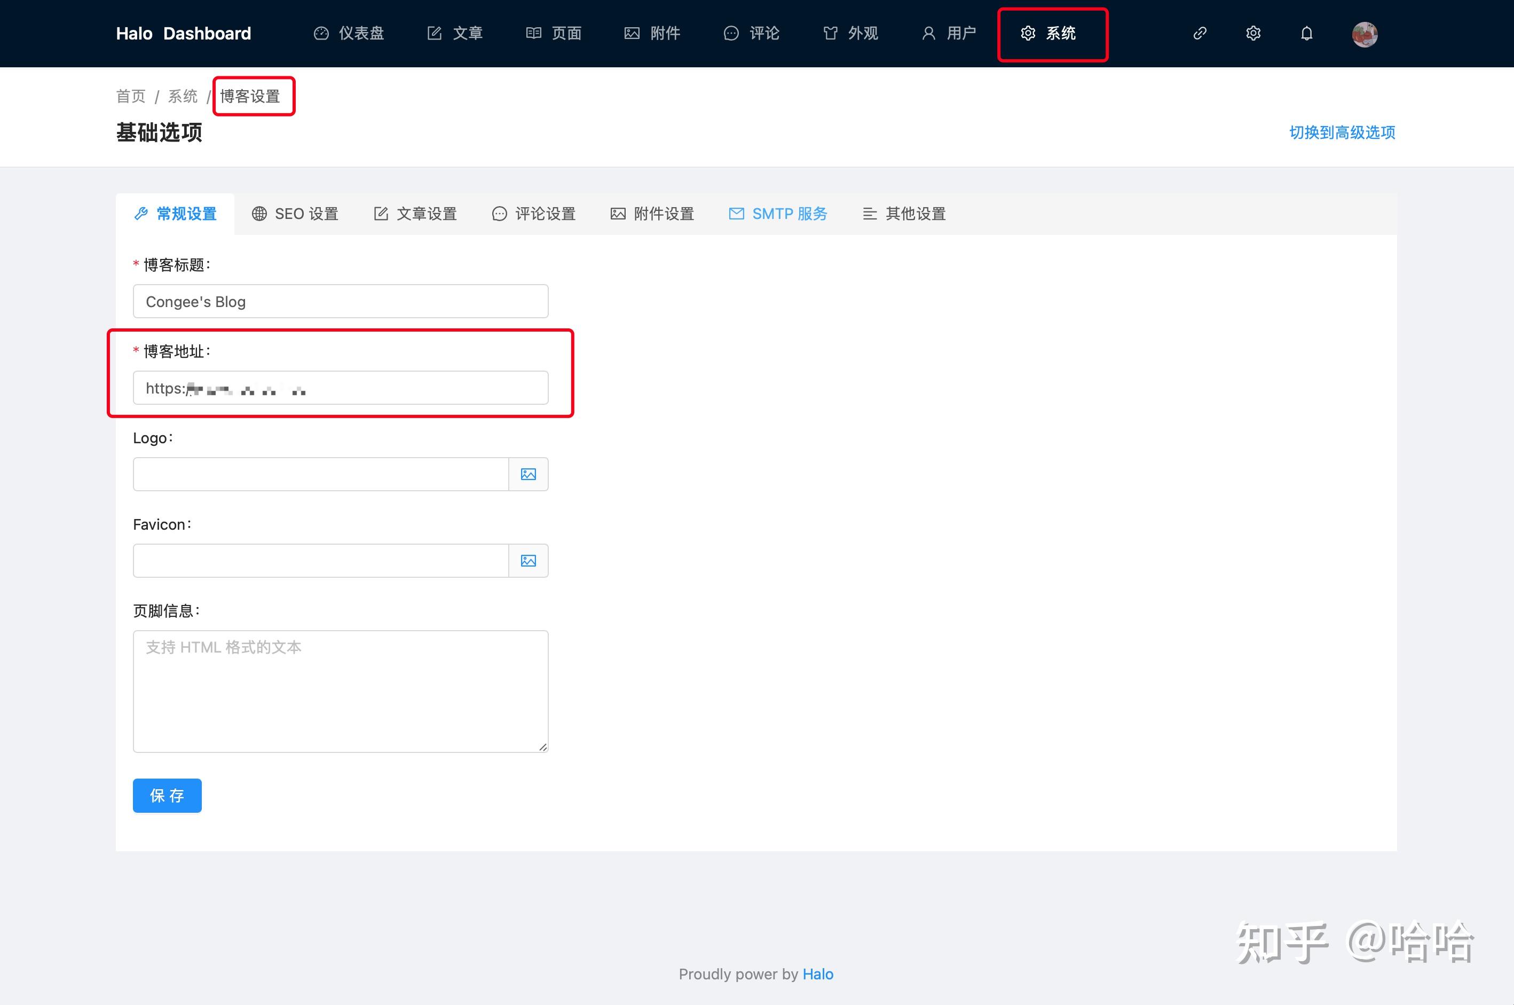
Task: Click the 页脚信息 textarea
Action: [340, 692]
